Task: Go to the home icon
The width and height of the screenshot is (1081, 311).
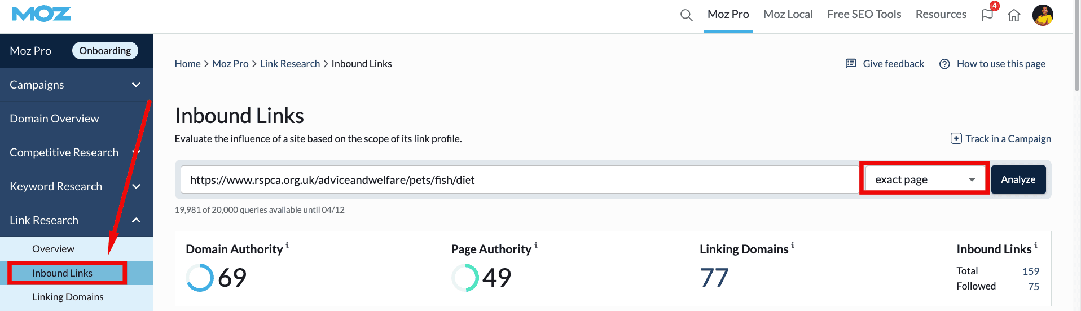Action: point(1014,15)
